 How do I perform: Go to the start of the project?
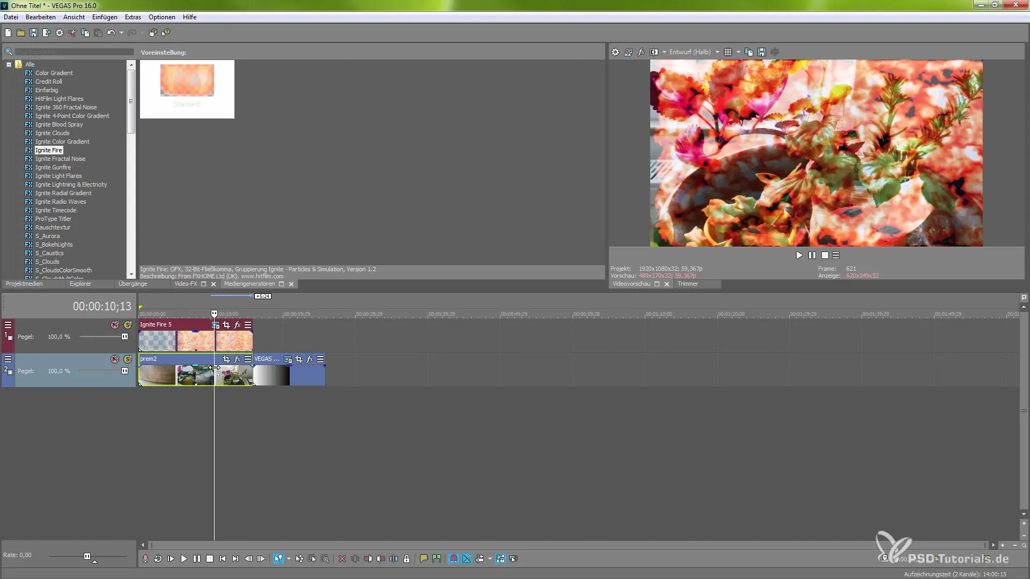pyautogui.click(x=223, y=559)
